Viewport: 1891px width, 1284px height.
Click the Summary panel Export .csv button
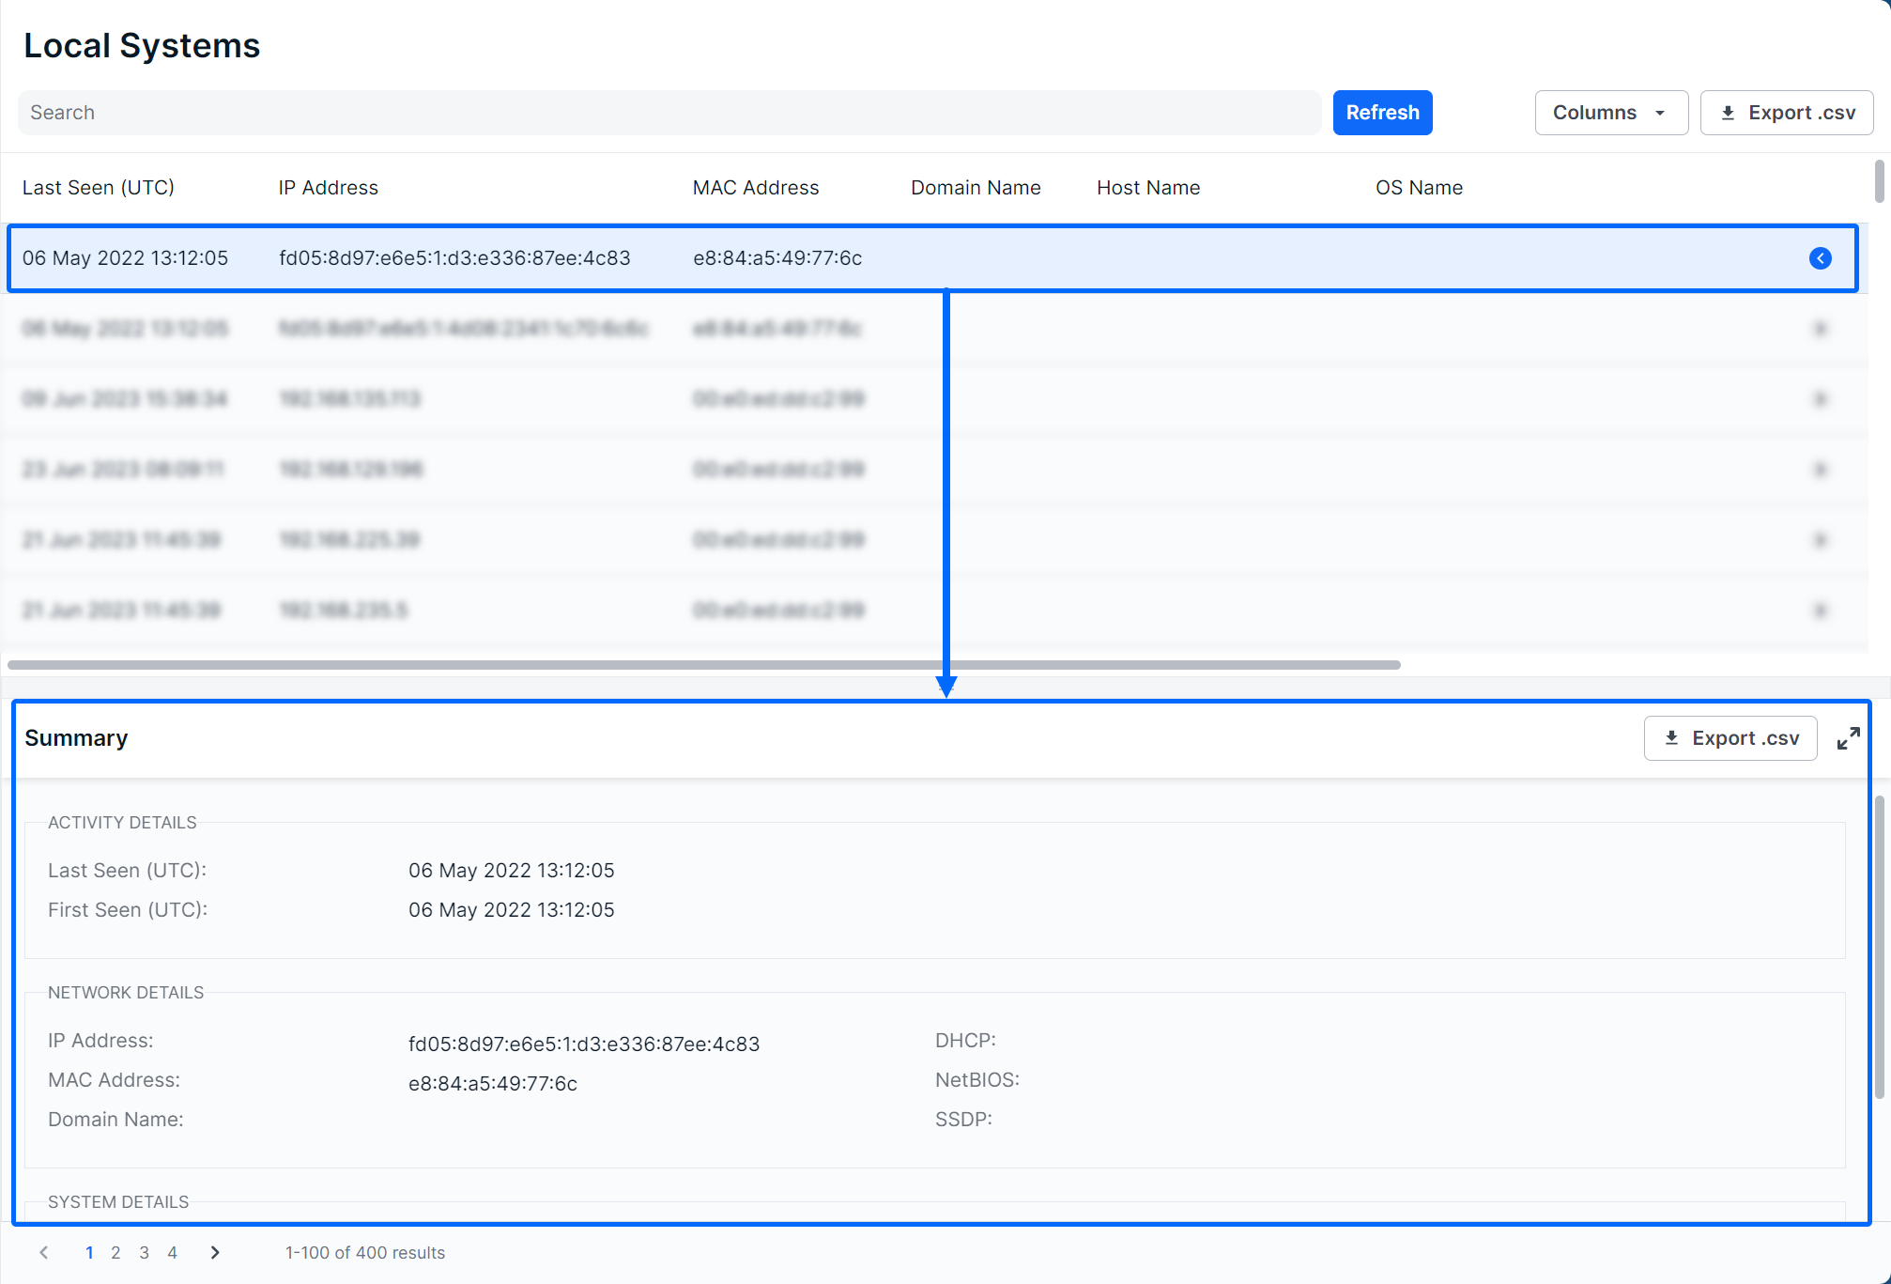[x=1730, y=738]
